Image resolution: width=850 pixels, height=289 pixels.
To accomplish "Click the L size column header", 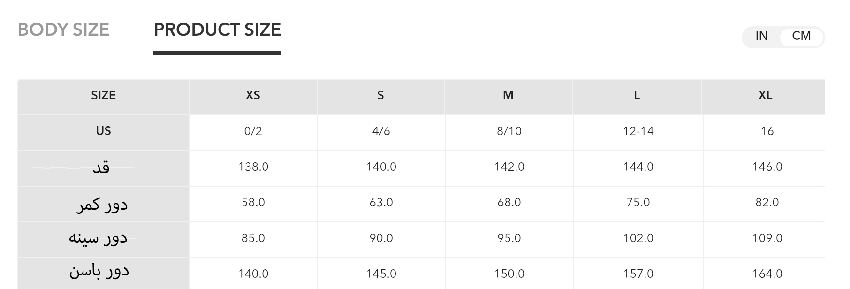I will [x=637, y=96].
